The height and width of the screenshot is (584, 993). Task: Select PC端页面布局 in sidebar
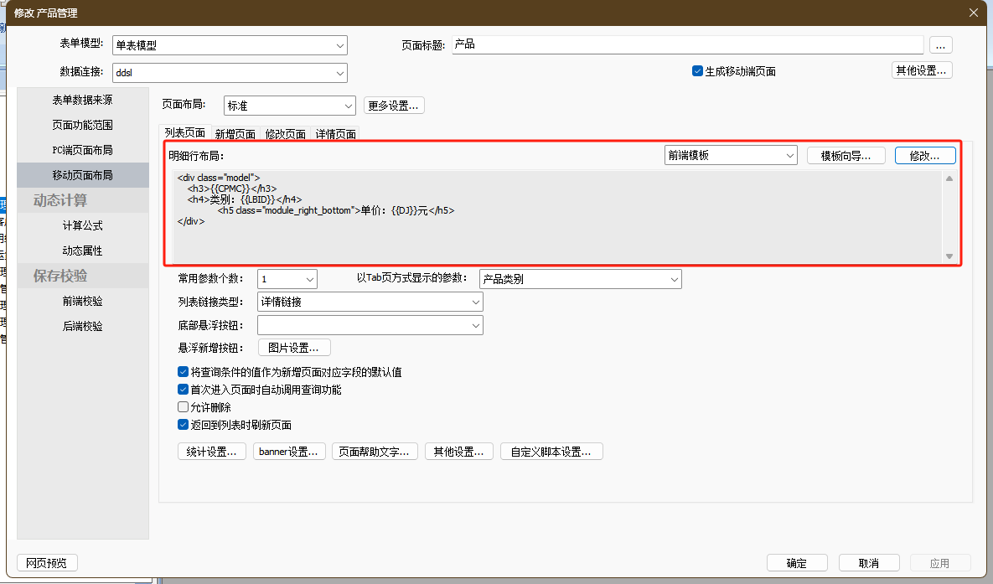point(82,150)
